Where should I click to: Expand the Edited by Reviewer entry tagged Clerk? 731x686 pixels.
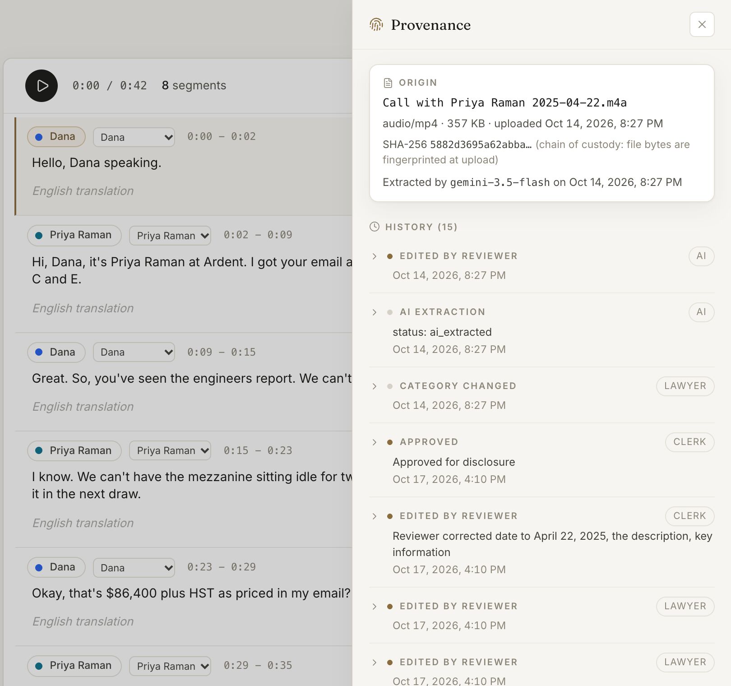pyautogui.click(x=375, y=516)
